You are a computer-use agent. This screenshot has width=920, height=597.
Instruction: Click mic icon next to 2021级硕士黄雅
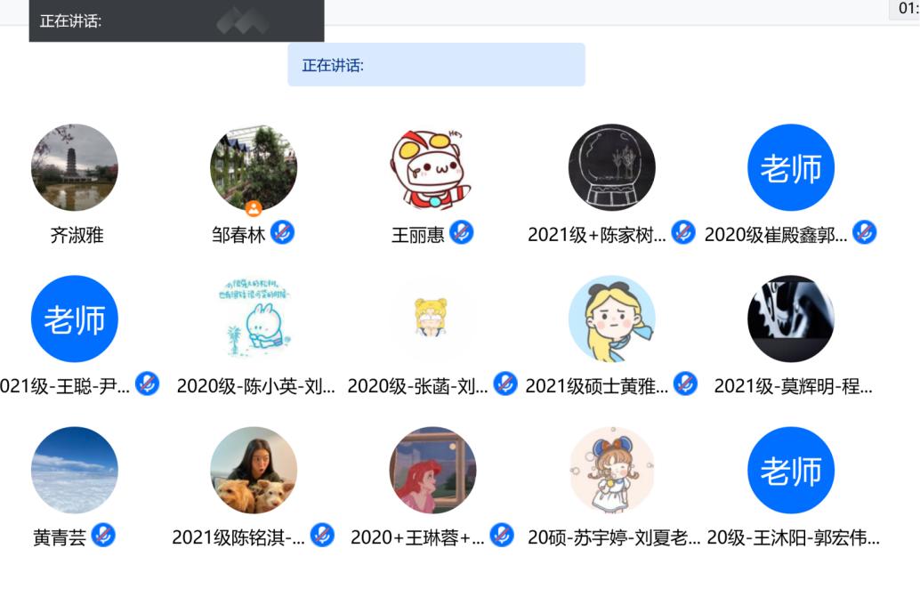684,384
